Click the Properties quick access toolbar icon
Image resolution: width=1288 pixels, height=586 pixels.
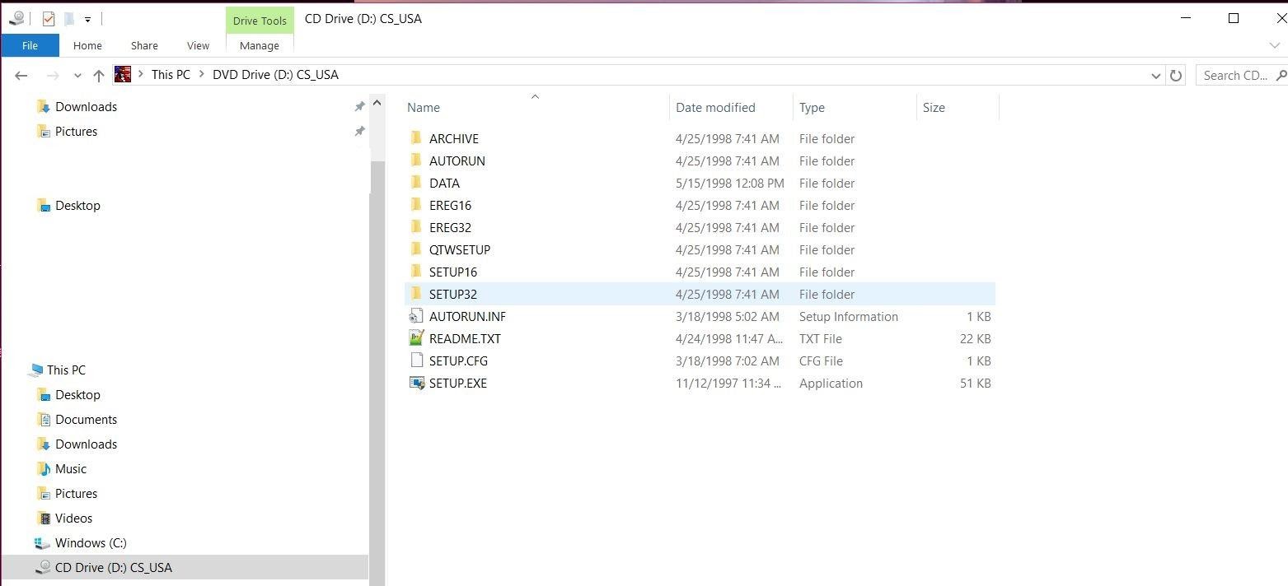tap(49, 18)
